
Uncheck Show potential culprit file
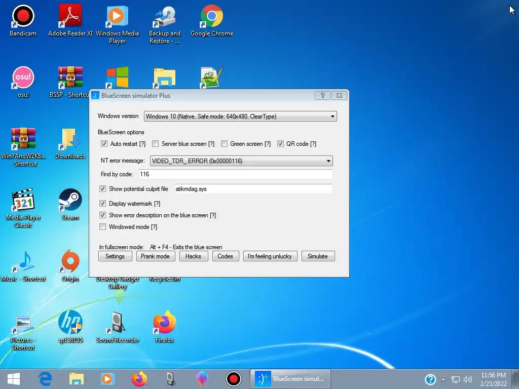tap(102, 189)
